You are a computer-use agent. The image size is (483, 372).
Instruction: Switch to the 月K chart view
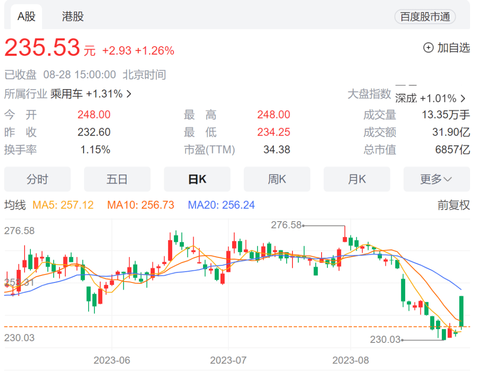(357, 180)
